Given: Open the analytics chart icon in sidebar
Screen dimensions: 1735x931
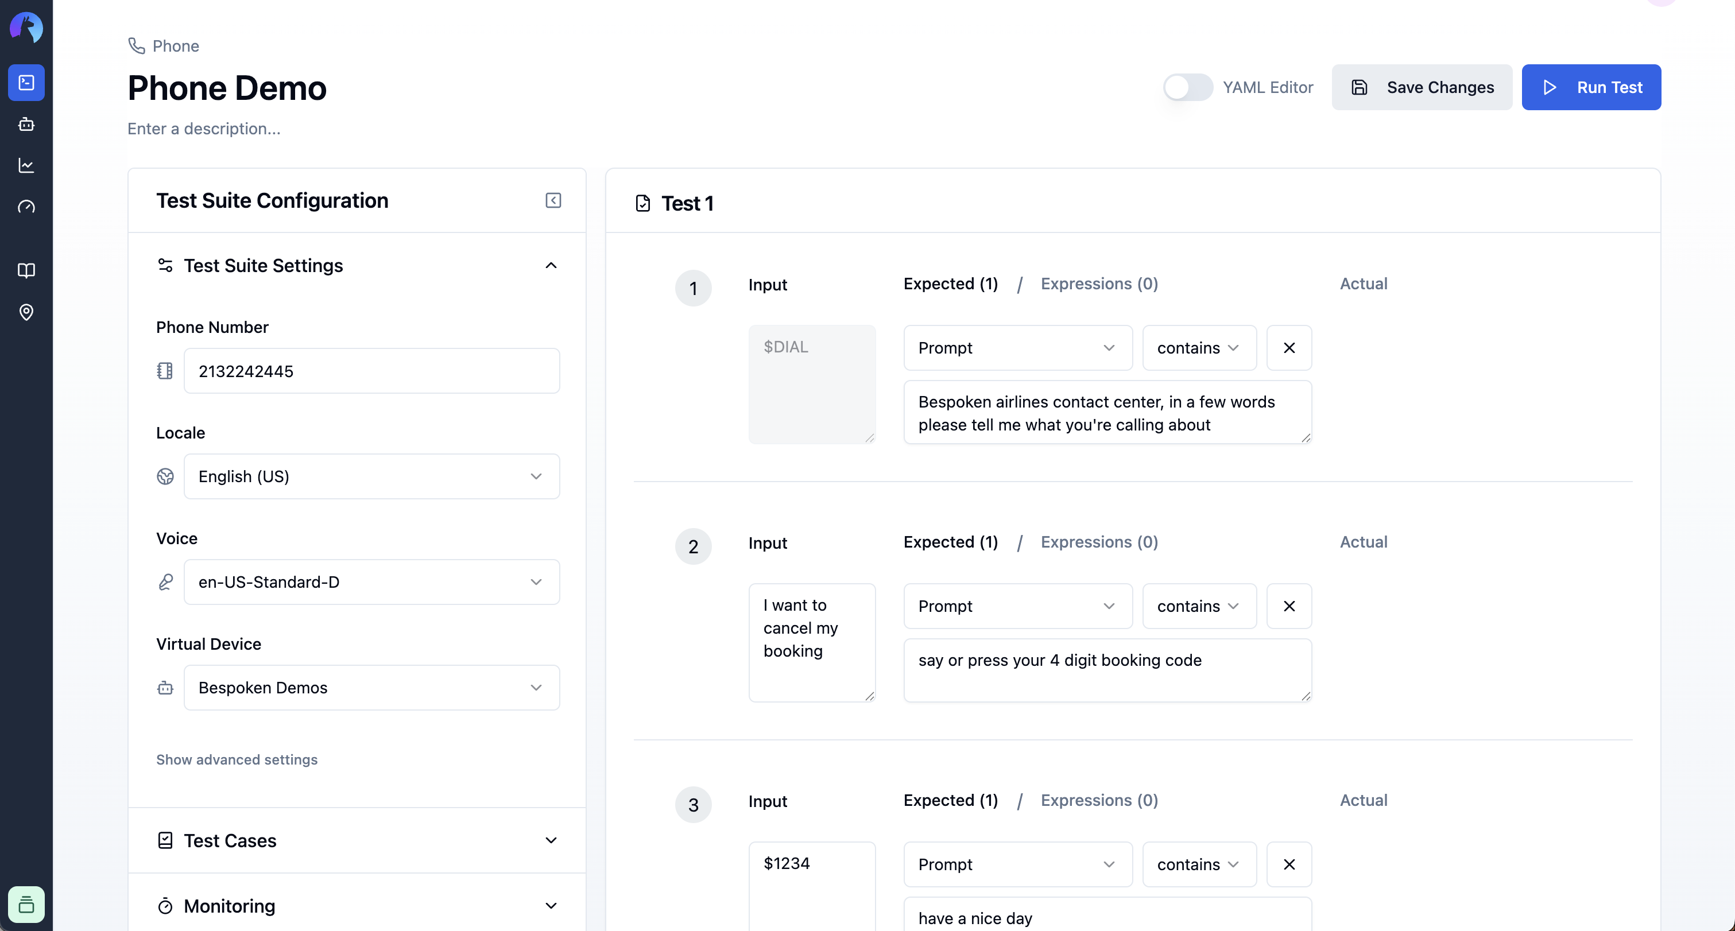Looking at the screenshot, I should point(26,165).
